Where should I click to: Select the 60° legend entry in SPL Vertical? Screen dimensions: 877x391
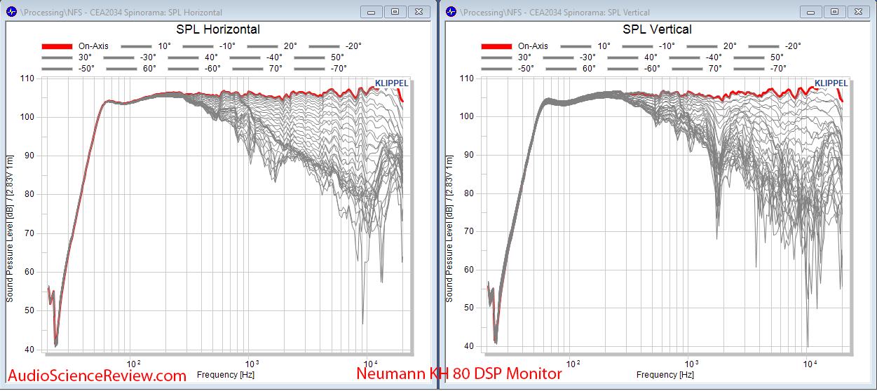coord(570,69)
